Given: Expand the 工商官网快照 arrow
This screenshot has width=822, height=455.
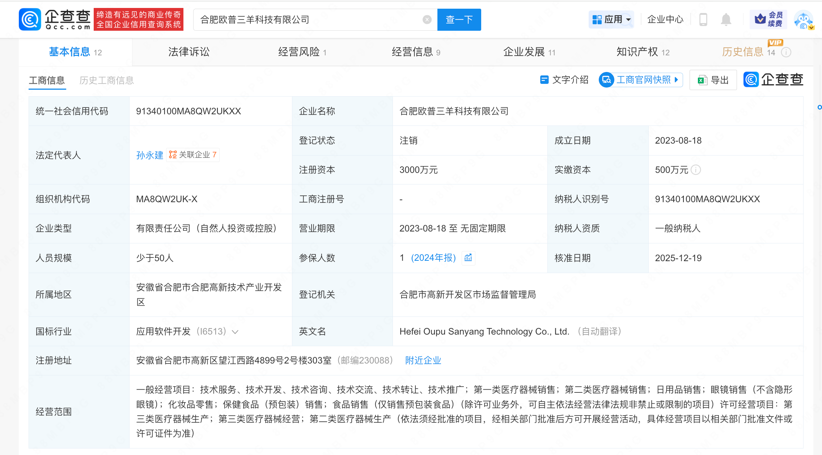Looking at the screenshot, I should click(676, 80).
